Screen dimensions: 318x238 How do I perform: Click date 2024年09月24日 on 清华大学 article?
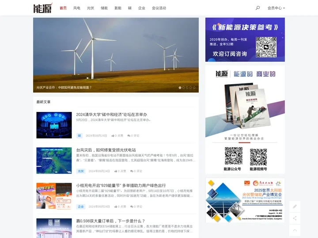coord(96,136)
